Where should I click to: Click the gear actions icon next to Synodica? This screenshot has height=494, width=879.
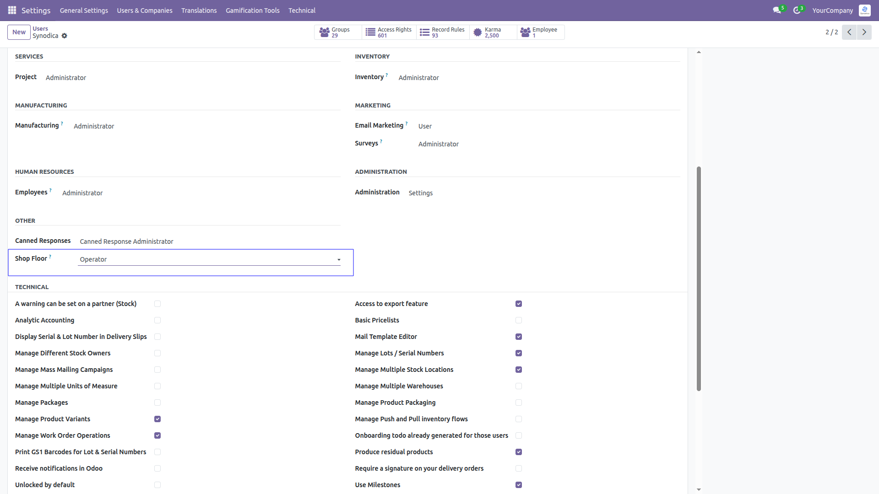point(64,36)
